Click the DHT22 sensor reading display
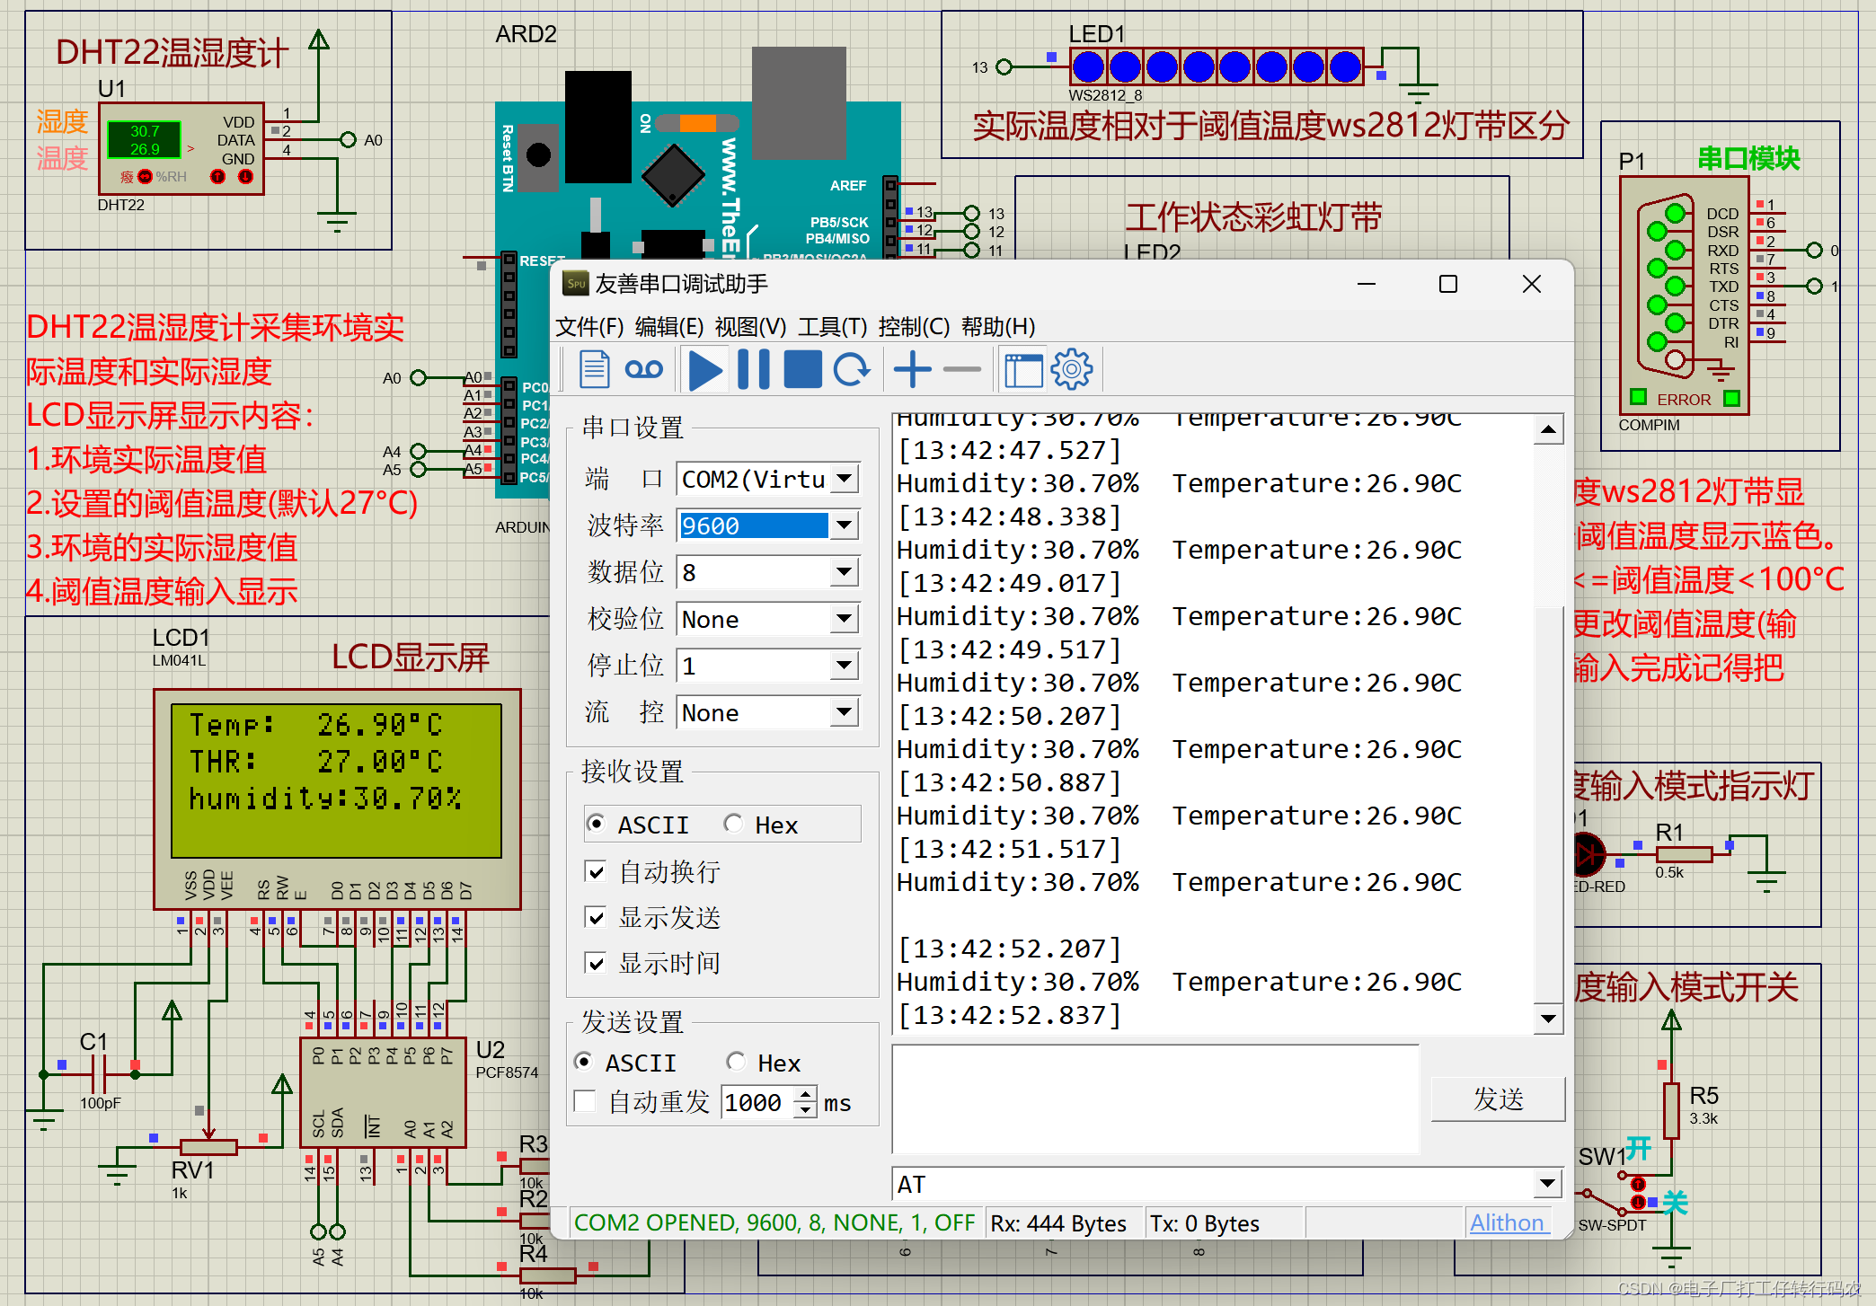Image resolution: width=1876 pixels, height=1306 pixels. pos(145,139)
